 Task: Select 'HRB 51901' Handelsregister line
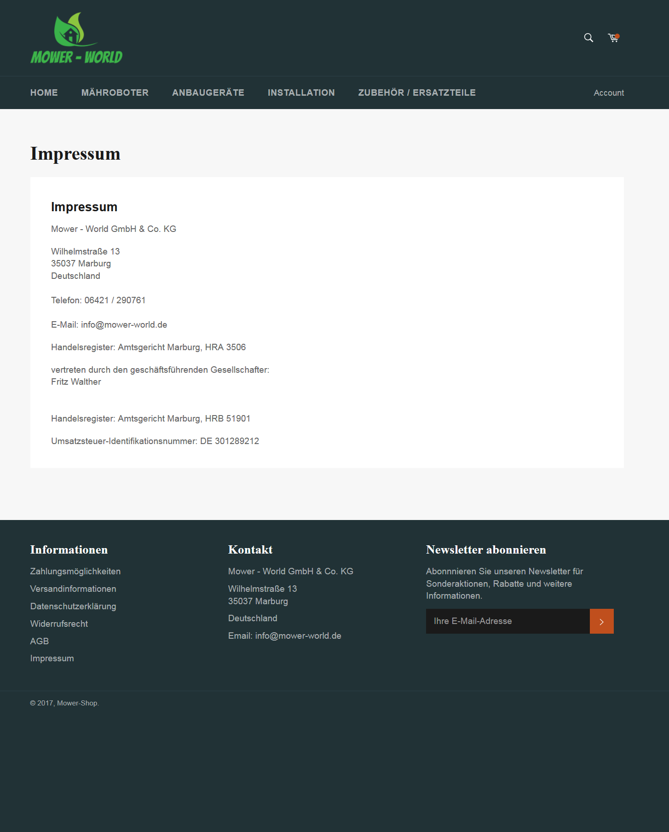[151, 419]
